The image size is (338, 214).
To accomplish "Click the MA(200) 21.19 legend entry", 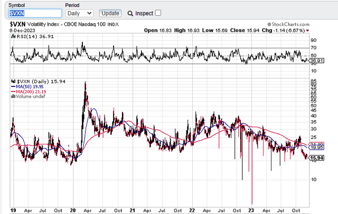I will click(29, 92).
